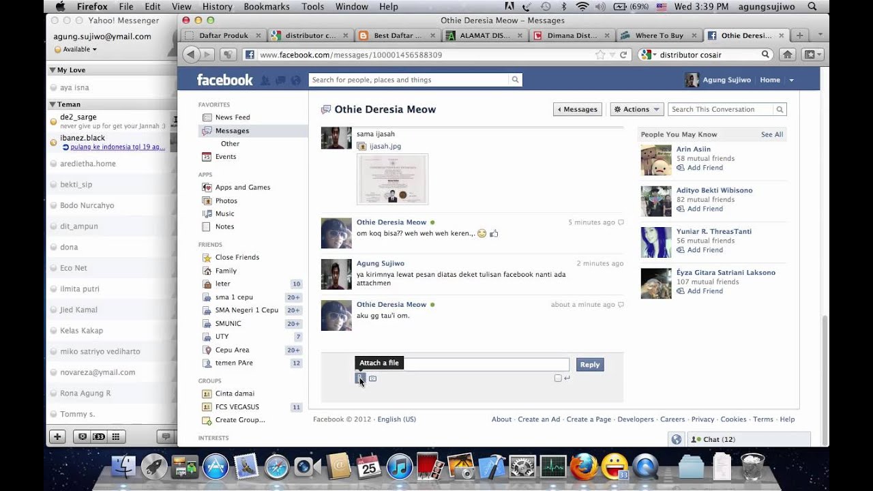Screen dimensions: 873x491
Task: Click the Google search engine dropdown
Action: [x=648, y=55]
